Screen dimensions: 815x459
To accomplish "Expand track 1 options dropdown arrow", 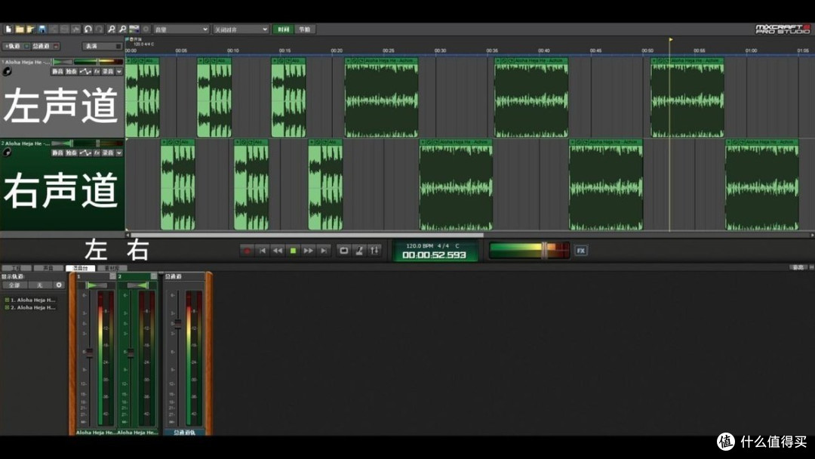I will [x=119, y=71].
